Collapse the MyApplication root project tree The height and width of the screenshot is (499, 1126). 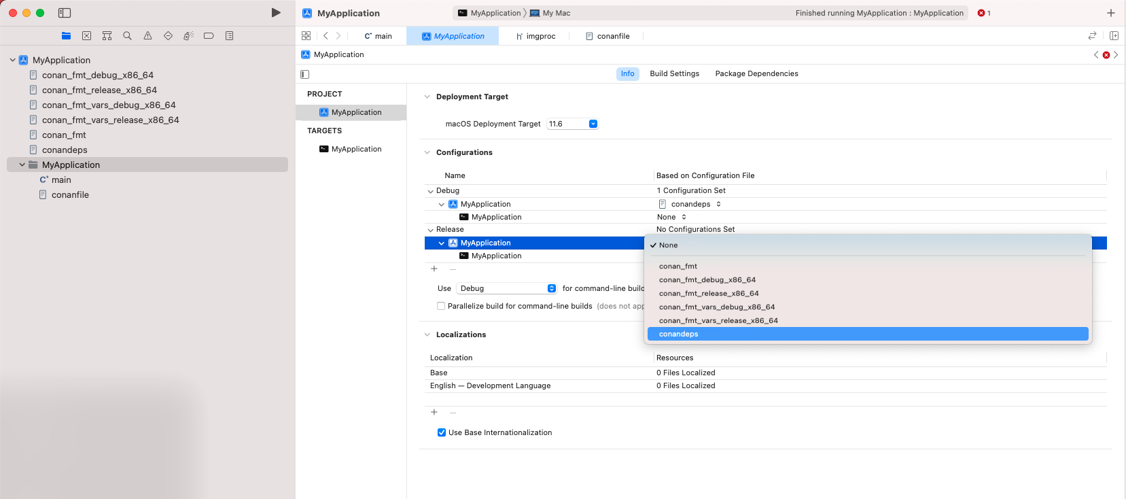click(13, 61)
